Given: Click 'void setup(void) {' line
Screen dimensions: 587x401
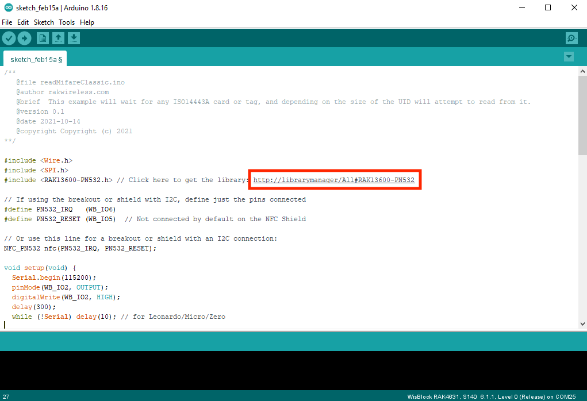Looking at the screenshot, I should pyautogui.click(x=40, y=268).
